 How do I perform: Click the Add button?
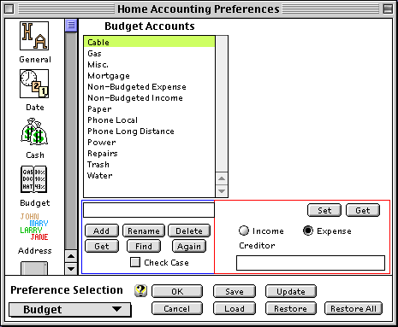coord(102,231)
